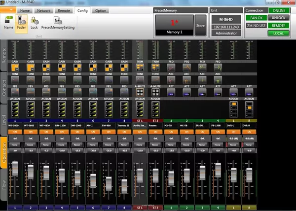Open None group selector for WT-5800
Viewport: 296px width, 211px height.
(x=14, y=145)
